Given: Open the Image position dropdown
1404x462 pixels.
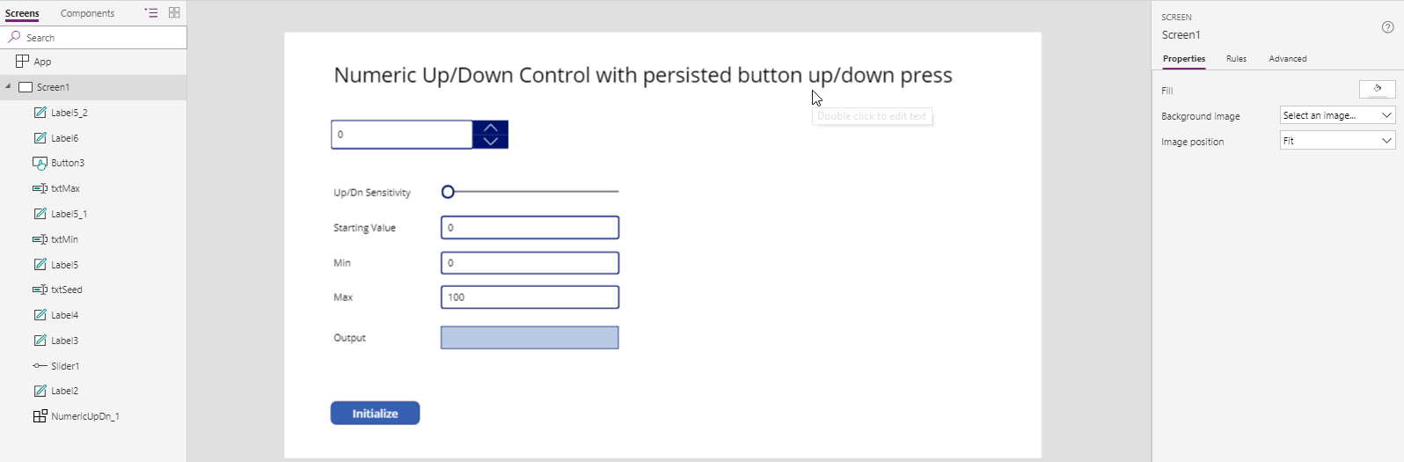Looking at the screenshot, I should [x=1337, y=141].
